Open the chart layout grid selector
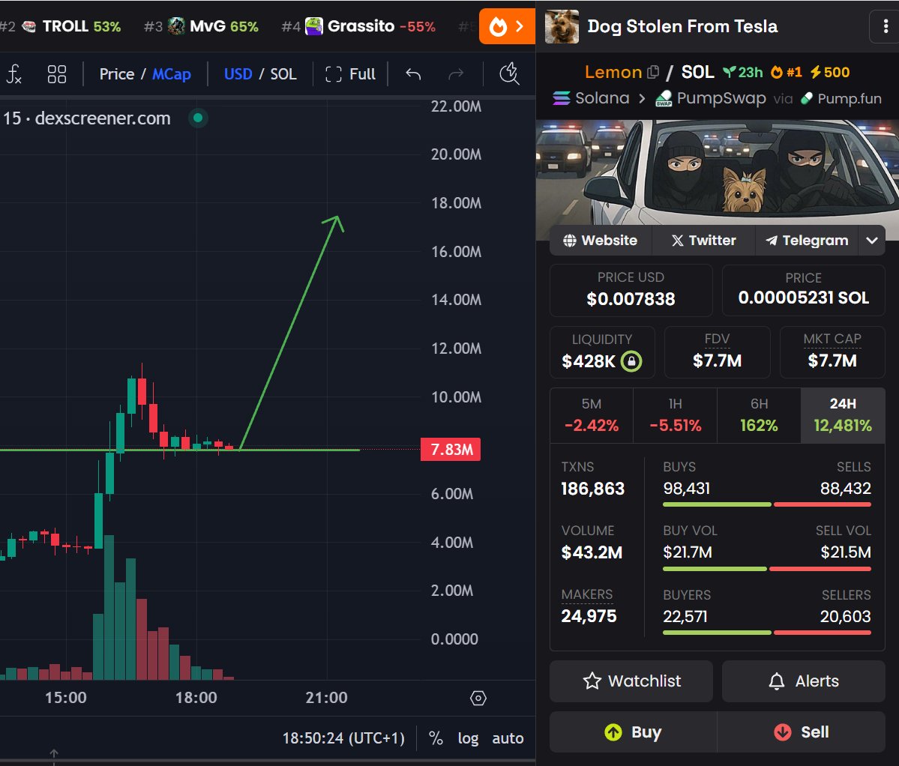 (57, 74)
